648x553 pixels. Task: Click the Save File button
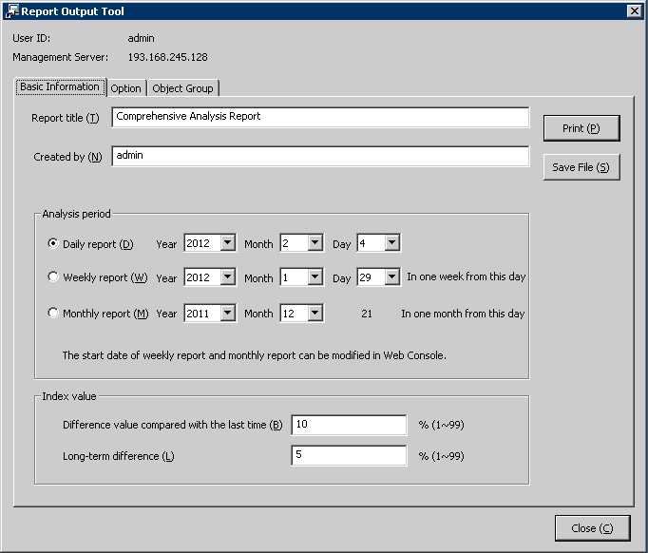pyautogui.click(x=581, y=167)
